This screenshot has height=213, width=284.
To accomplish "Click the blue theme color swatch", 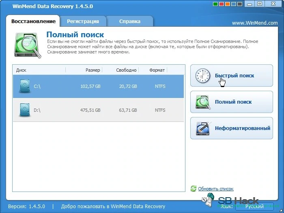I will [234, 4].
